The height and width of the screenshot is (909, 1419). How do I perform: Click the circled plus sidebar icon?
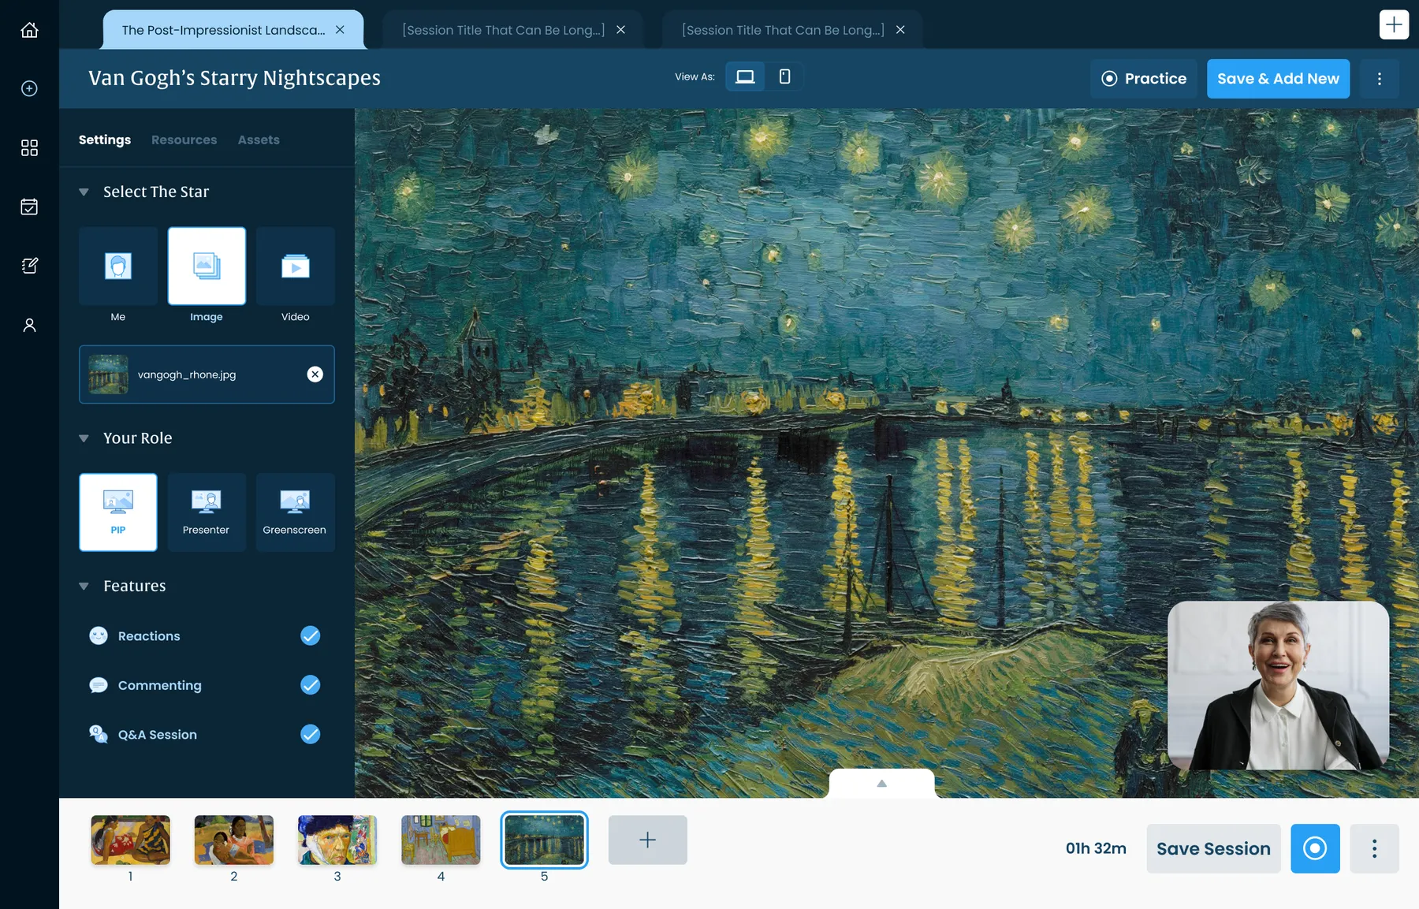[x=29, y=88]
